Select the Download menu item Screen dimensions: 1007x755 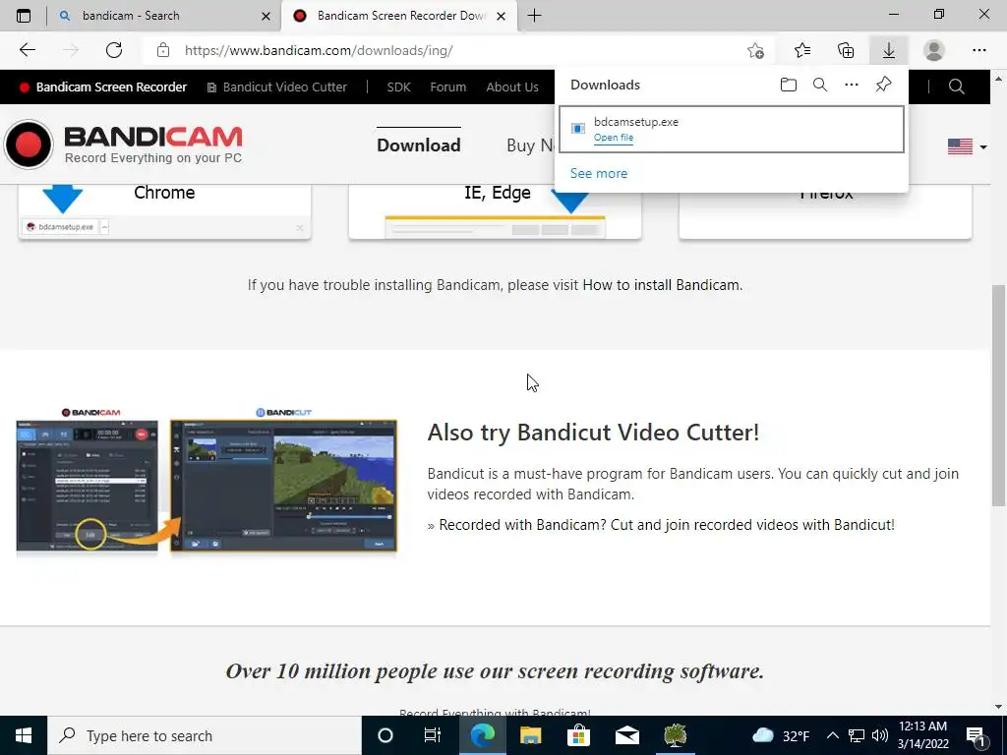point(418,145)
